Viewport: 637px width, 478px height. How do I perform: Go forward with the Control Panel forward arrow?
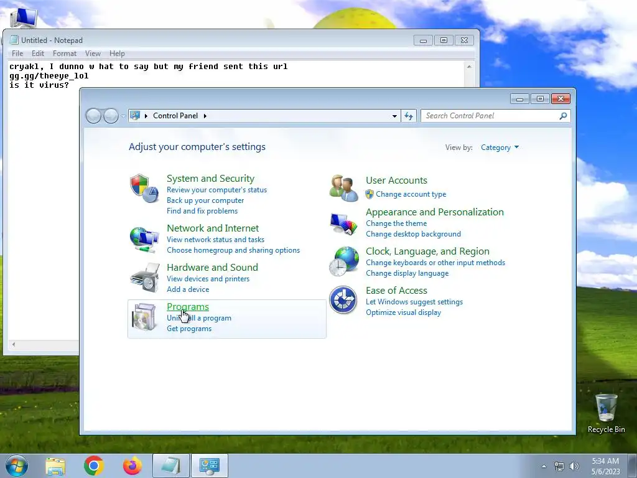111,116
